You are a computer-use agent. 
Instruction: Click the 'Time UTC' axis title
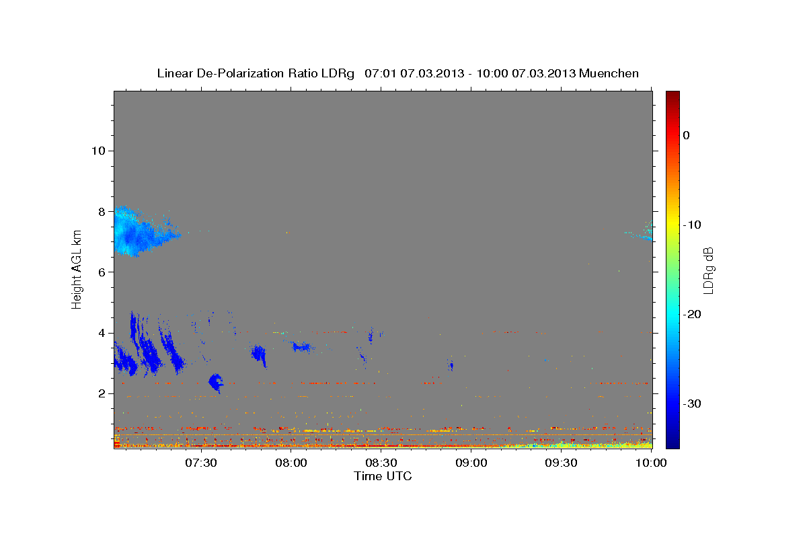click(x=383, y=476)
